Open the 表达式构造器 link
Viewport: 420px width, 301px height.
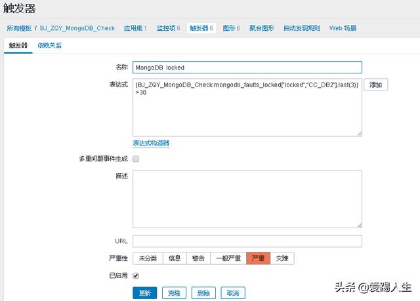pos(151,143)
